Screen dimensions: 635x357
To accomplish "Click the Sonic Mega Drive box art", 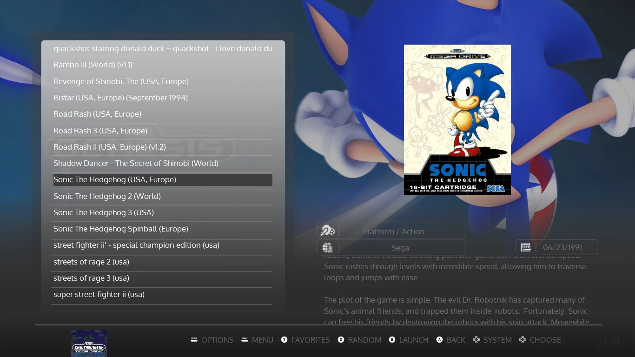I will [x=457, y=119].
